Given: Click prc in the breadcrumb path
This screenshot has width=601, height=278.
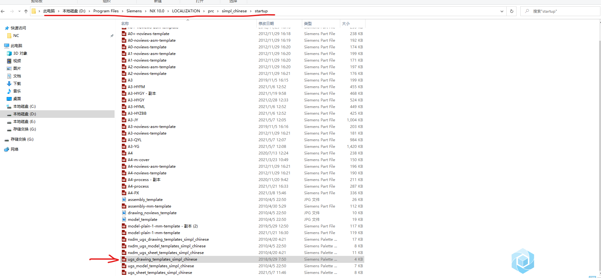Looking at the screenshot, I should 211,11.
